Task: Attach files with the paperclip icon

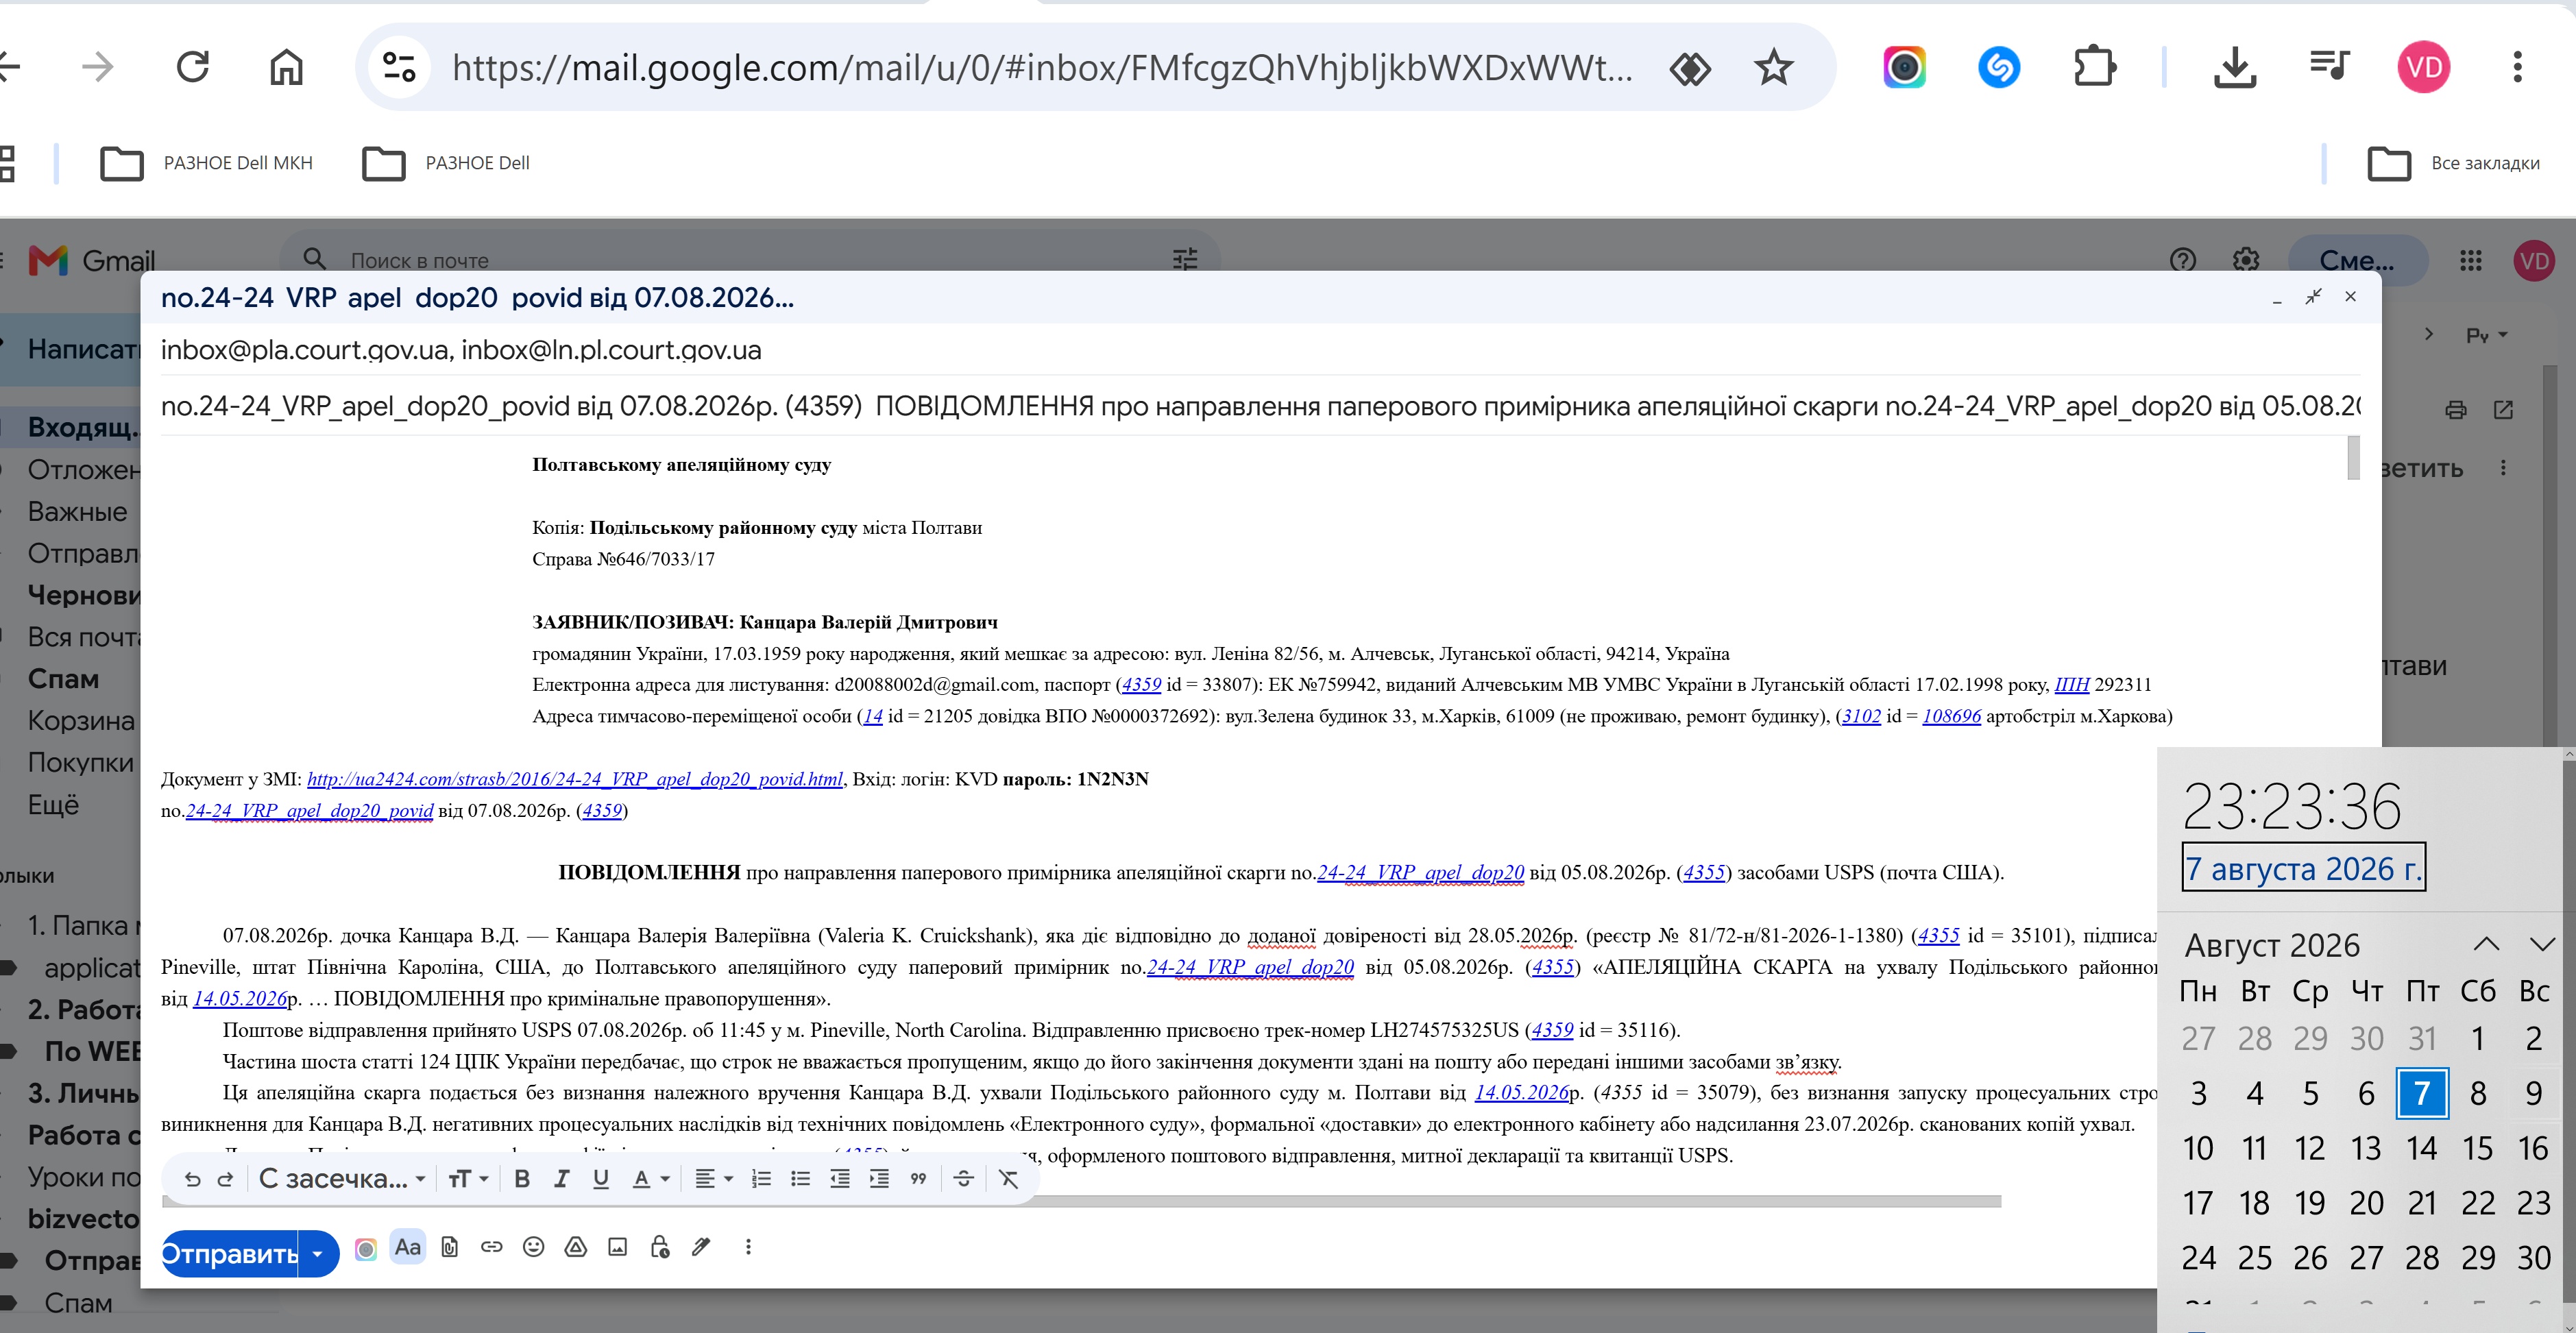Action: (x=450, y=1247)
